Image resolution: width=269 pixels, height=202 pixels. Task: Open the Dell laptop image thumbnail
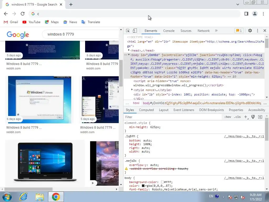pyautogui.click(x=45, y=162)
